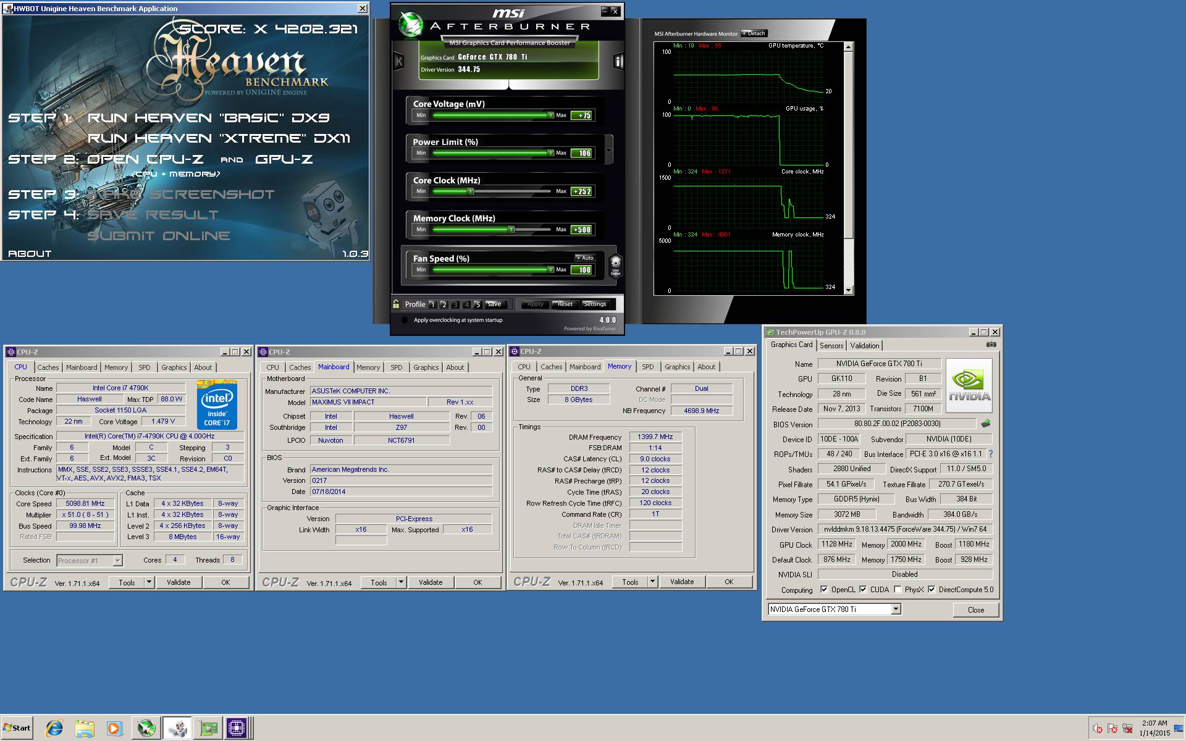Image resolution: width=1186 pixels, height=741 pixels.
Task: Open About tab in leftmost CPU-Z
Action: pos(203,367)
